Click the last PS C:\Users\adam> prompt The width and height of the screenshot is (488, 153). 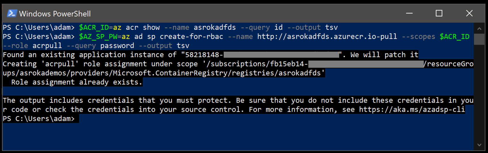tap(39, 119)
